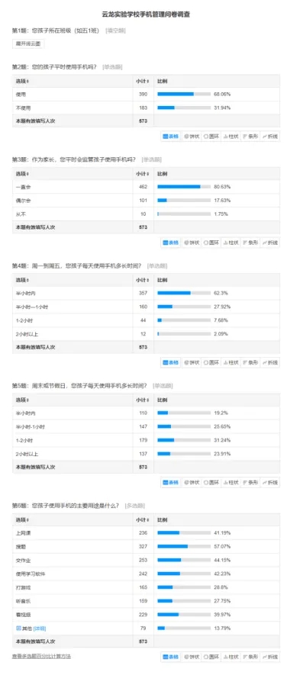Open Question 5 column chart (柱状) tab

click(231, 482)
